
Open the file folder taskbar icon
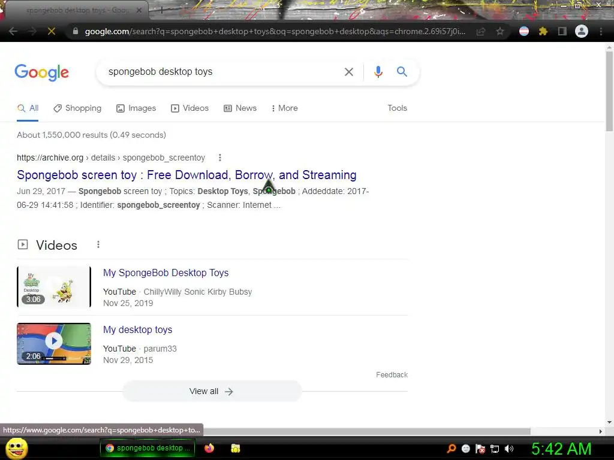tap(235, 448)
